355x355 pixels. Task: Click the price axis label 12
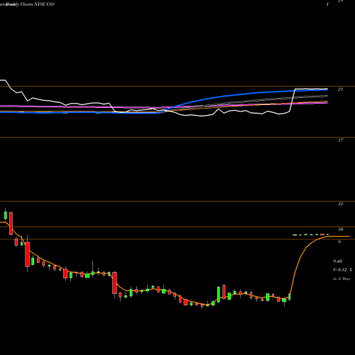(340, 204)
